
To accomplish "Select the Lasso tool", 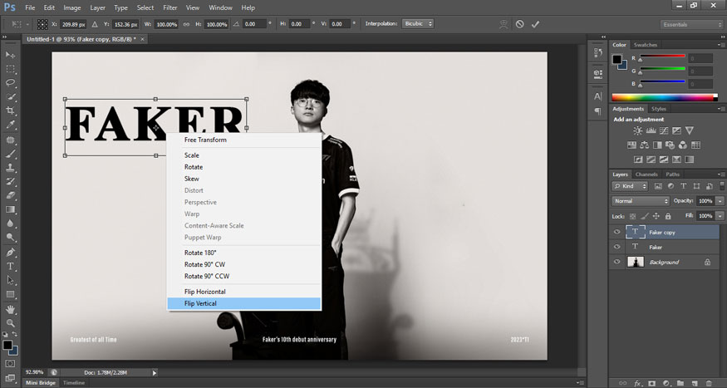I will click(x=10, y=82).
